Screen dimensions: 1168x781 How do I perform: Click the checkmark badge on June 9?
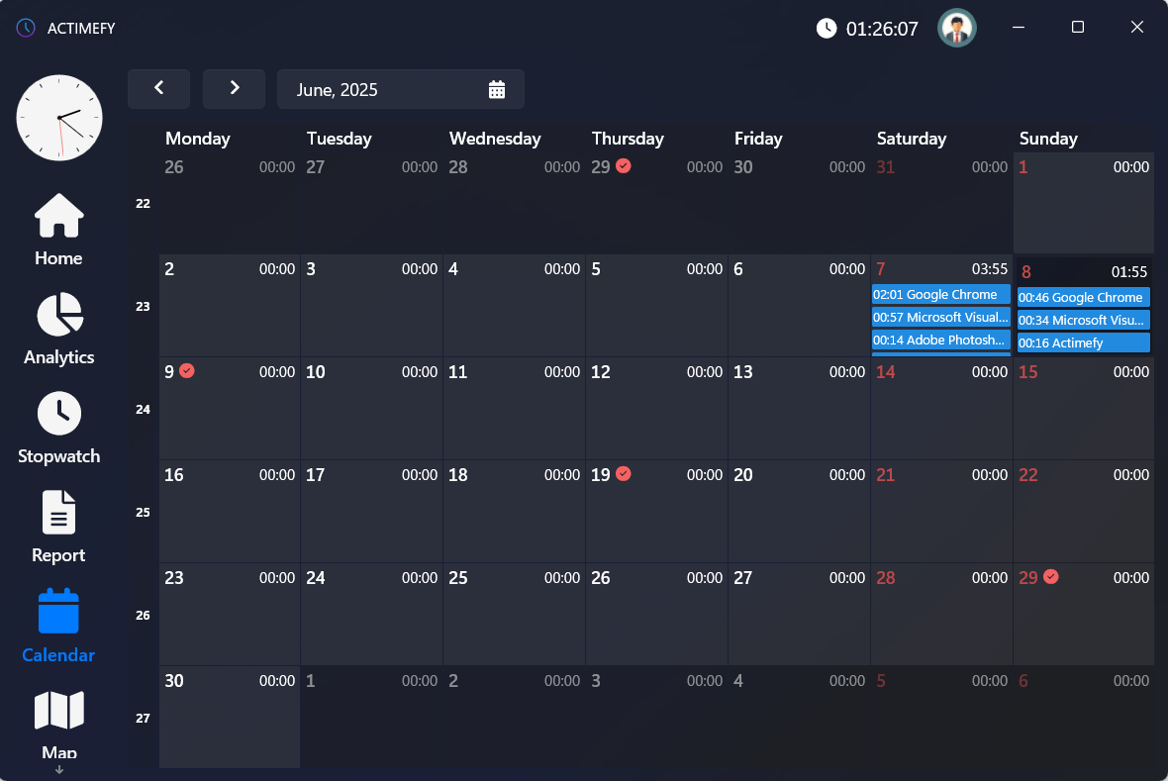188,371
